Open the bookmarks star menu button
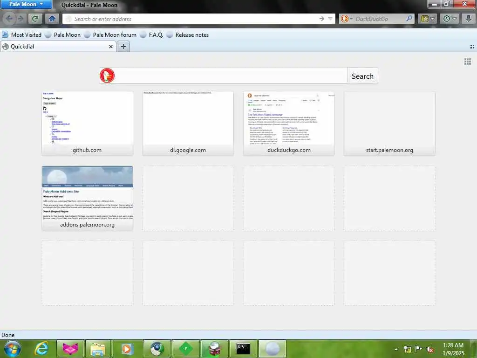Screen dimensions: 477x358 (425, 19)
